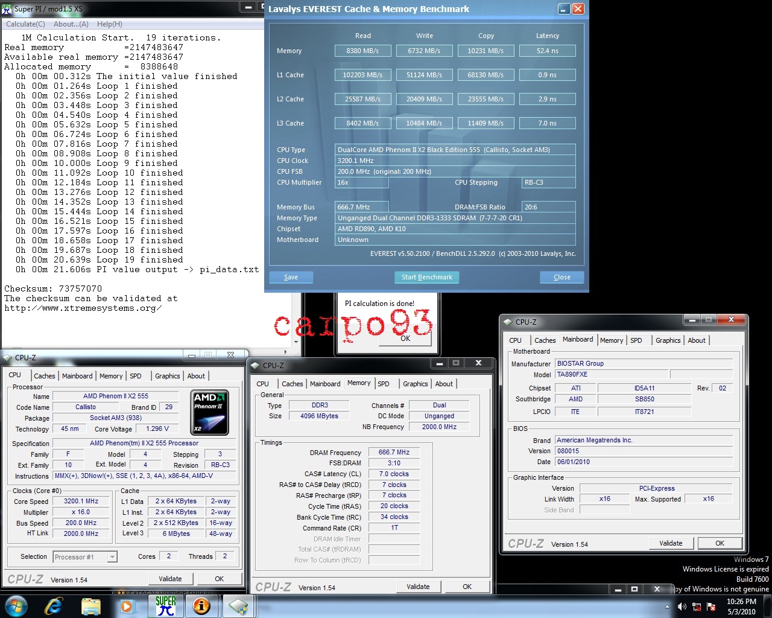Screen dimensions: 772x618
Task: Click OK in PI calculation is done dialog
Action: (x=405, y=338)
